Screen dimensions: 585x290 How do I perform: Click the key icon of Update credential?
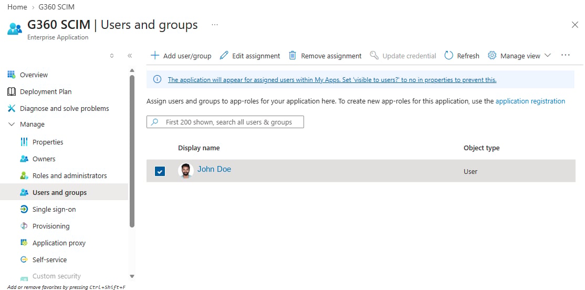(x=374, y=55)
